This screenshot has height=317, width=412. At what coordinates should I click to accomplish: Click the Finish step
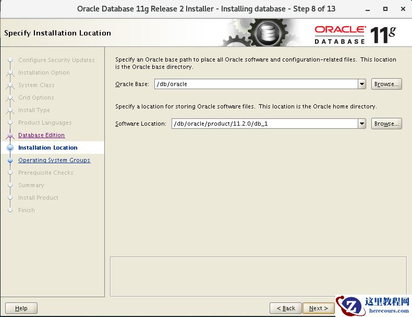point(26,210)
